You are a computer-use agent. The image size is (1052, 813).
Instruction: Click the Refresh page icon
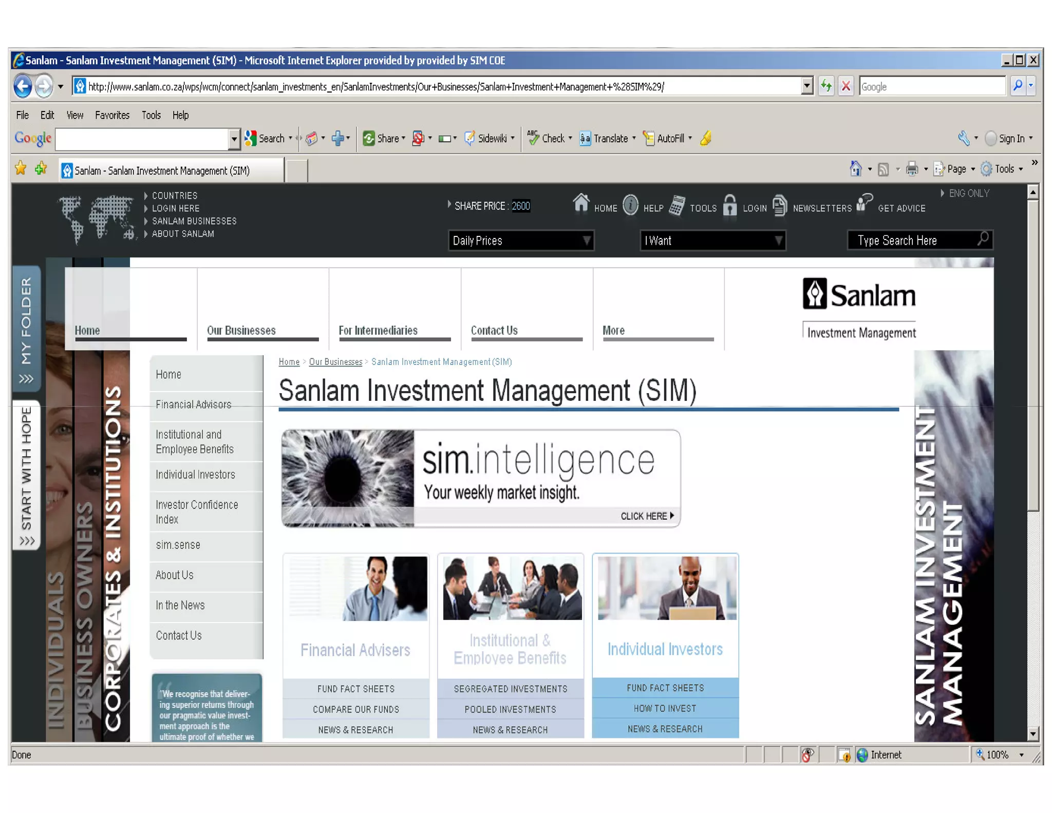click(825, 86)
